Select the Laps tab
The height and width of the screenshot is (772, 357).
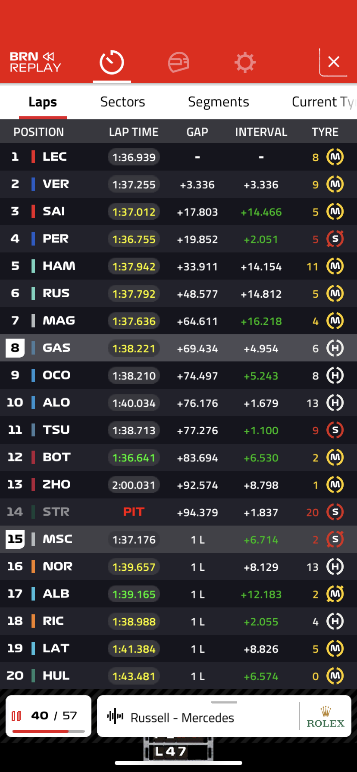tap(43, 102)
